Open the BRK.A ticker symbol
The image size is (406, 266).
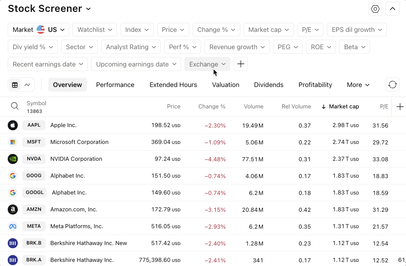[x=34, y=260]
